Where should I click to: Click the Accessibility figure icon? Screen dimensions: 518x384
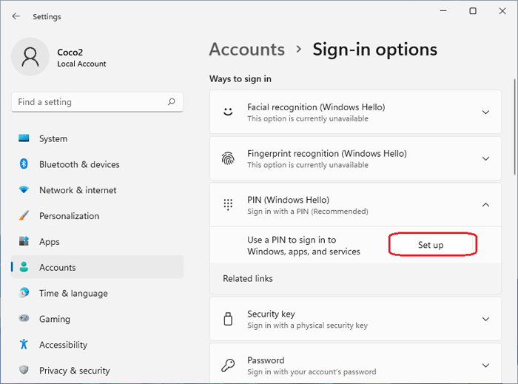(24, 344)
